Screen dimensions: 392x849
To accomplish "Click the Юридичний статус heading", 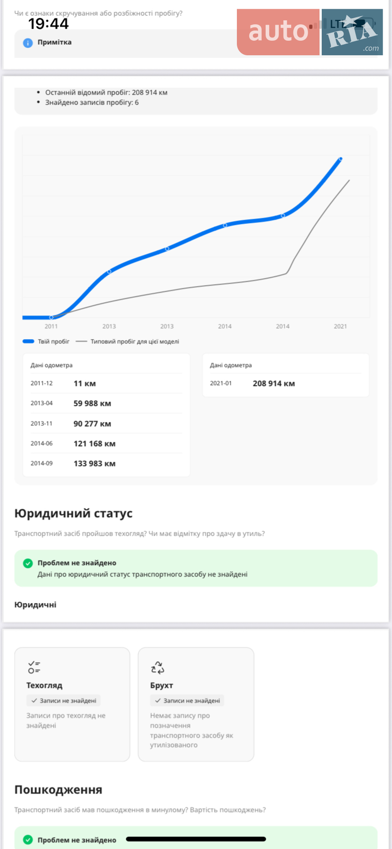I will pos(73,513).
